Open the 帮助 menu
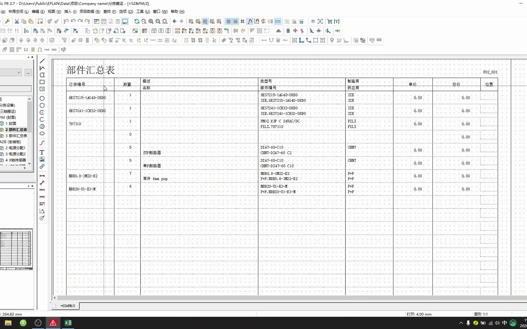The height and width of the screenshot is (329, 527). [177, 12]
